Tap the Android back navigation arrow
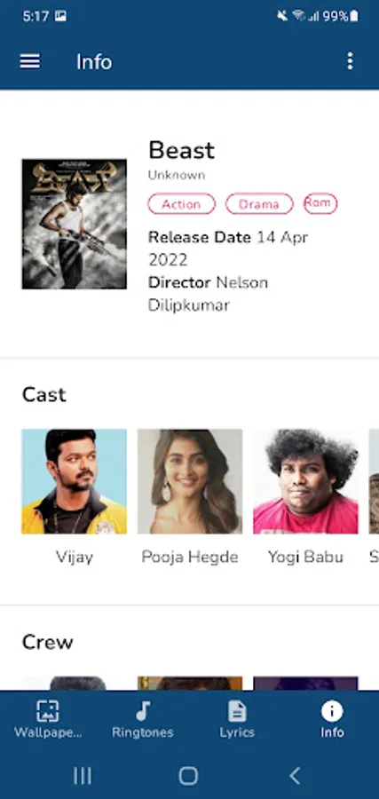379x799 pixels. [295, 776]
